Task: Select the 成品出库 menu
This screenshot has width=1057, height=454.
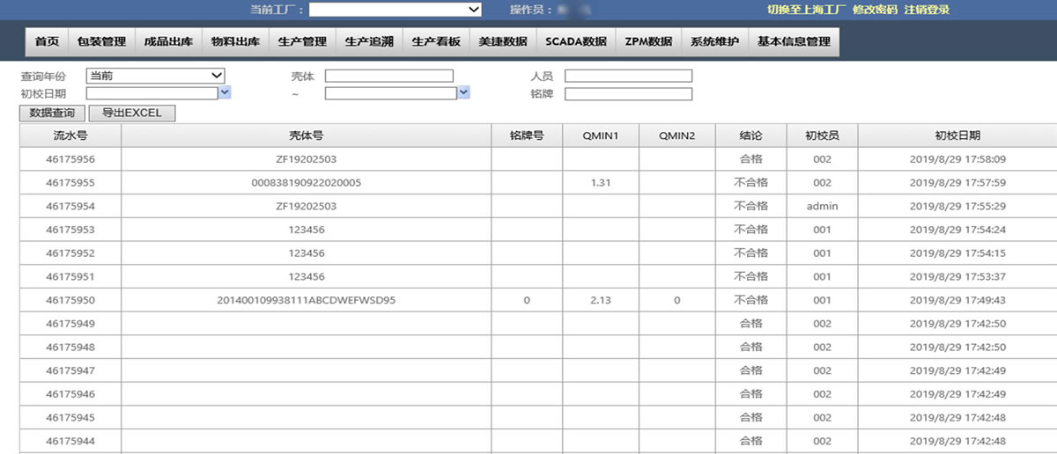Action: (168, 41)
